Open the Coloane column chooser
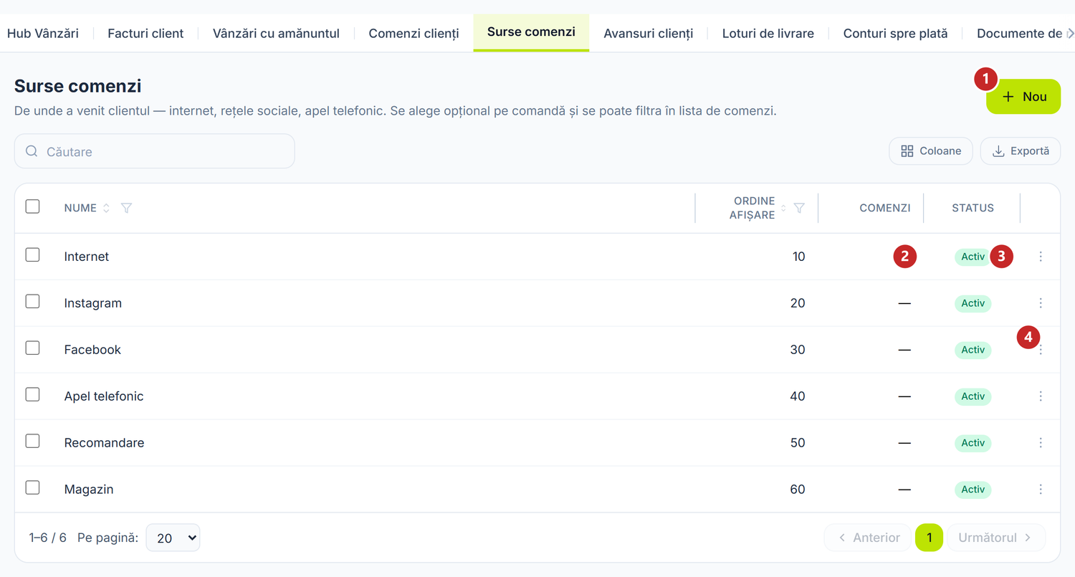 pyautogui.click(x=930, y=151)
